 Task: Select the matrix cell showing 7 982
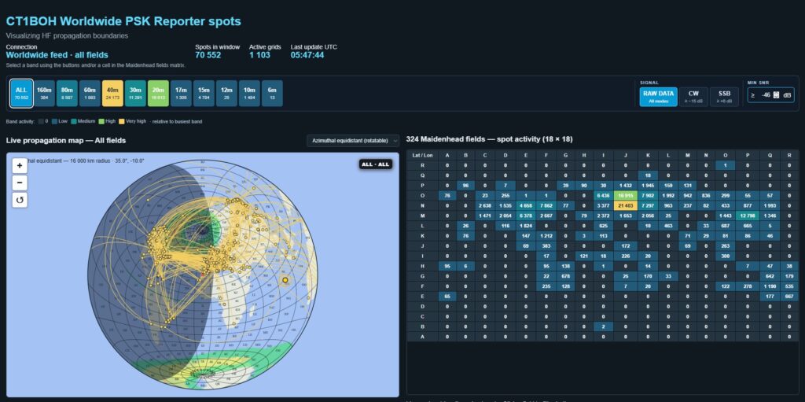(648, 195)
